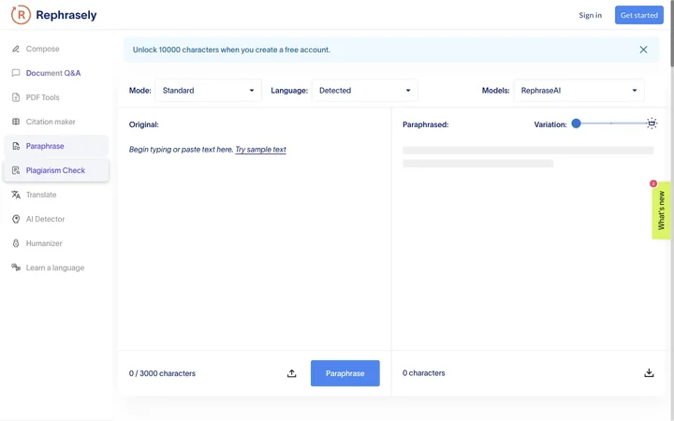The image size is (674, 421).
Task: Click the Paraphrased: heading
Action: click(x=426, y=124)
